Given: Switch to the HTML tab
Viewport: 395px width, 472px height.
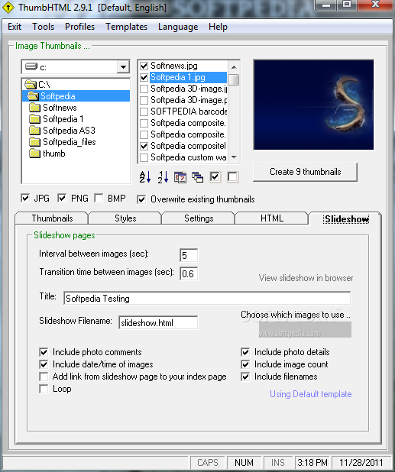Looking at the screenshot, I should click(272, 218).
